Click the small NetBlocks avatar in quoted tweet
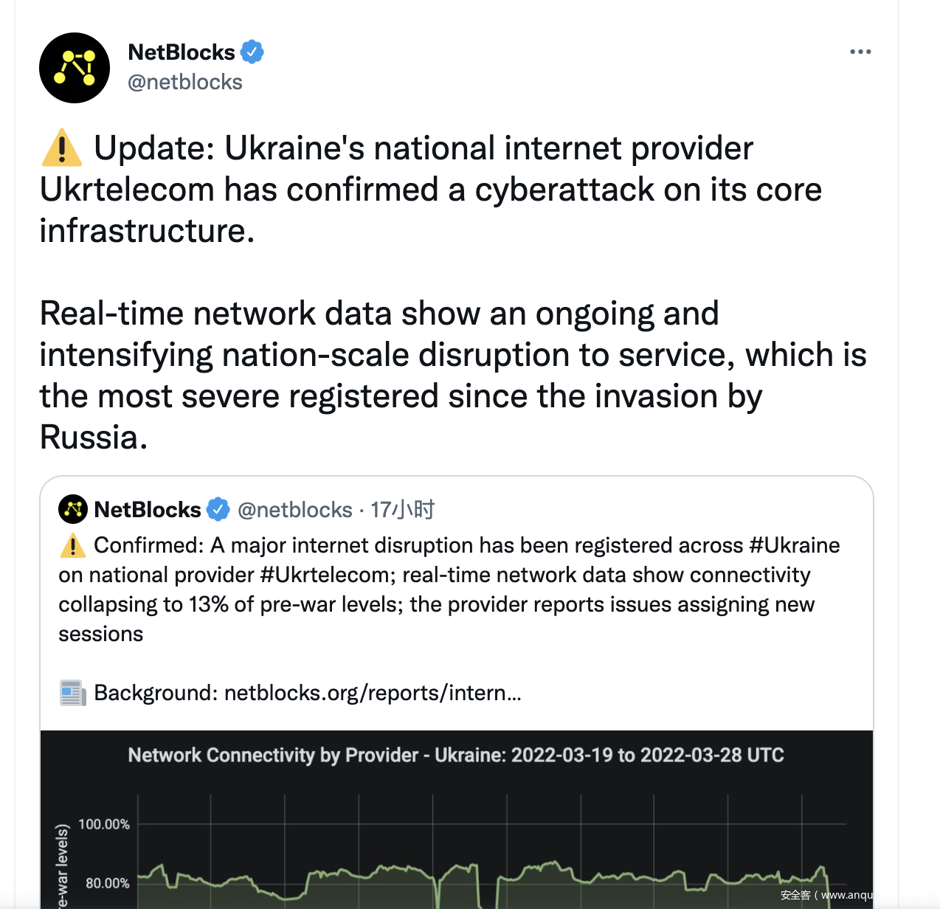Viewport: 940px width, 909px height. click(73, 509)
